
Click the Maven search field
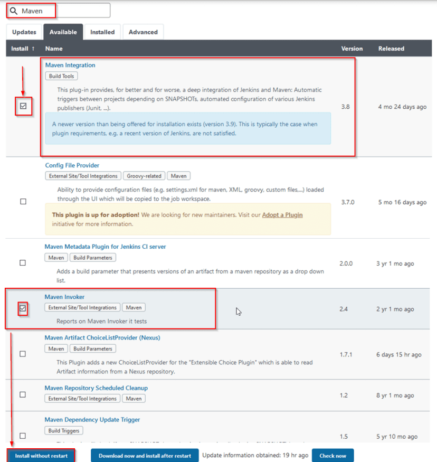[x=63, y=11]
